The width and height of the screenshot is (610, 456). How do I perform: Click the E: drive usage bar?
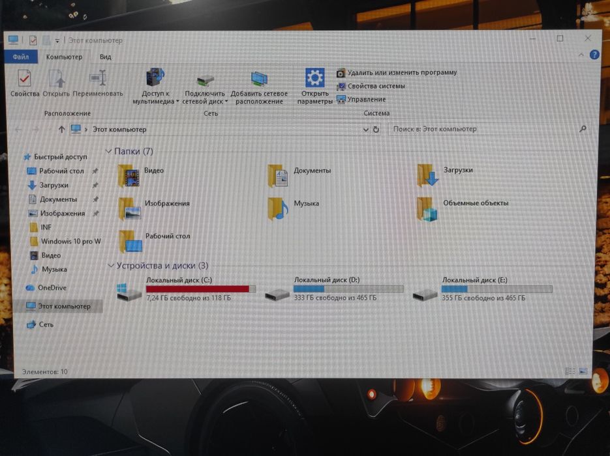coord(496,289)
